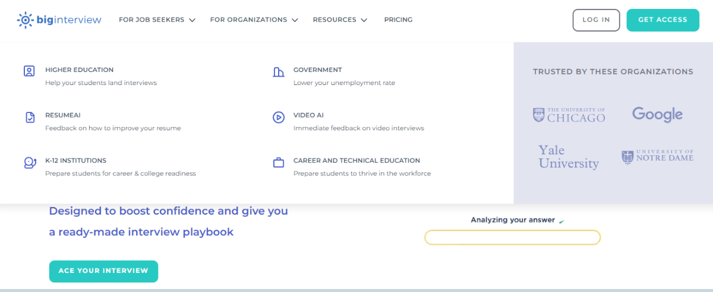
Task: Click the Log In button
Action: pyautogui.click(x=596, y=20)
